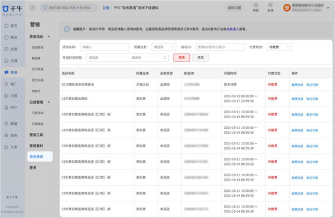Click the clock history icon in top bar
This screenshot has height=218, width=335.
click(32, 8)
